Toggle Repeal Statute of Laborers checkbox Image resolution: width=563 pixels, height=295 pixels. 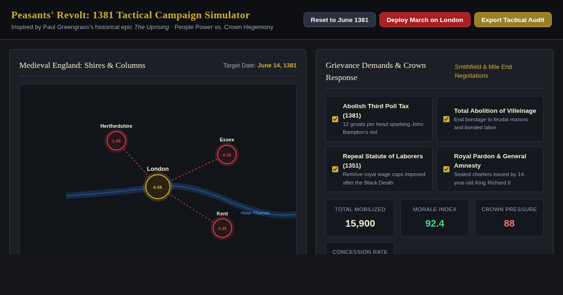tap(335, 169)
